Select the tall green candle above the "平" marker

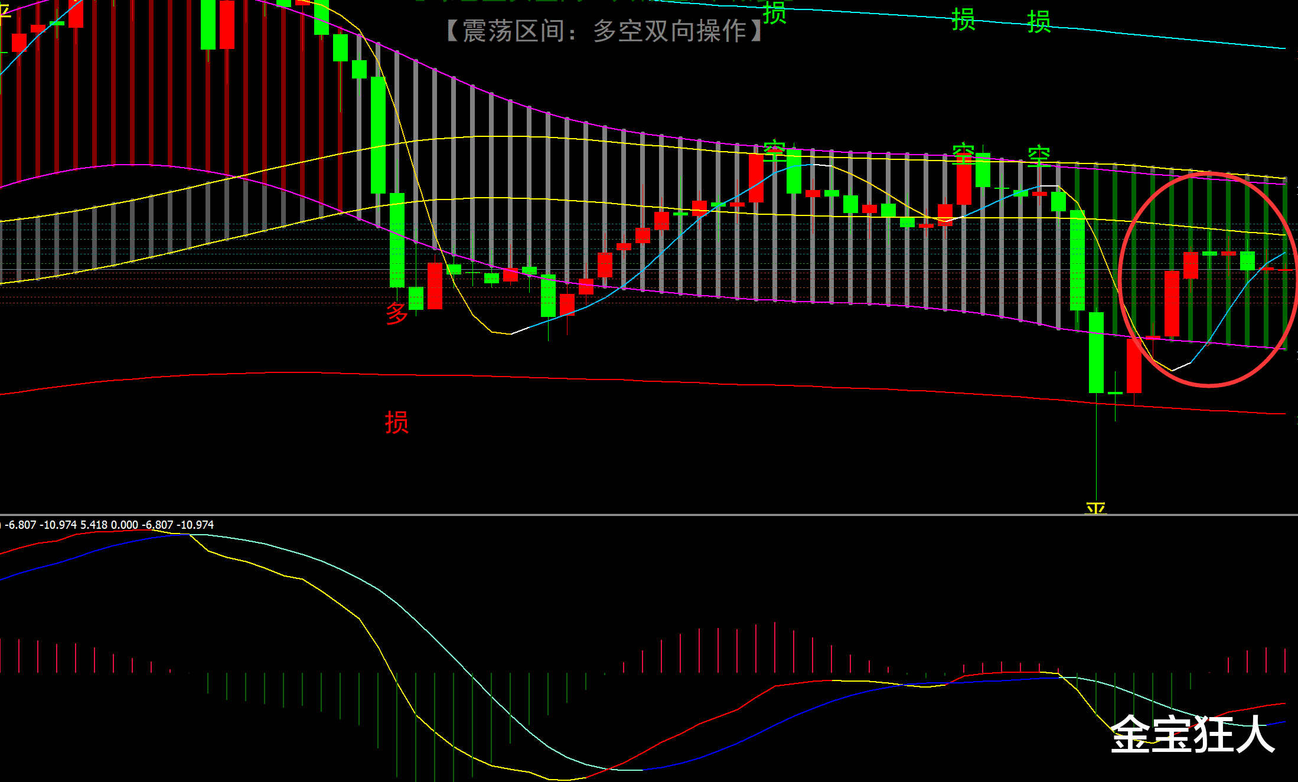point(1096,352)
